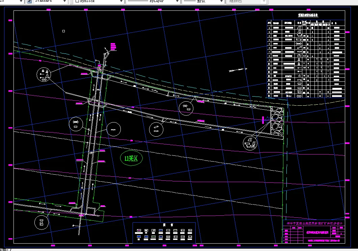This screenshot has width=358, height=251.
Task: Select the detail circle containing a single dash
Action: (x=113, y=129)
